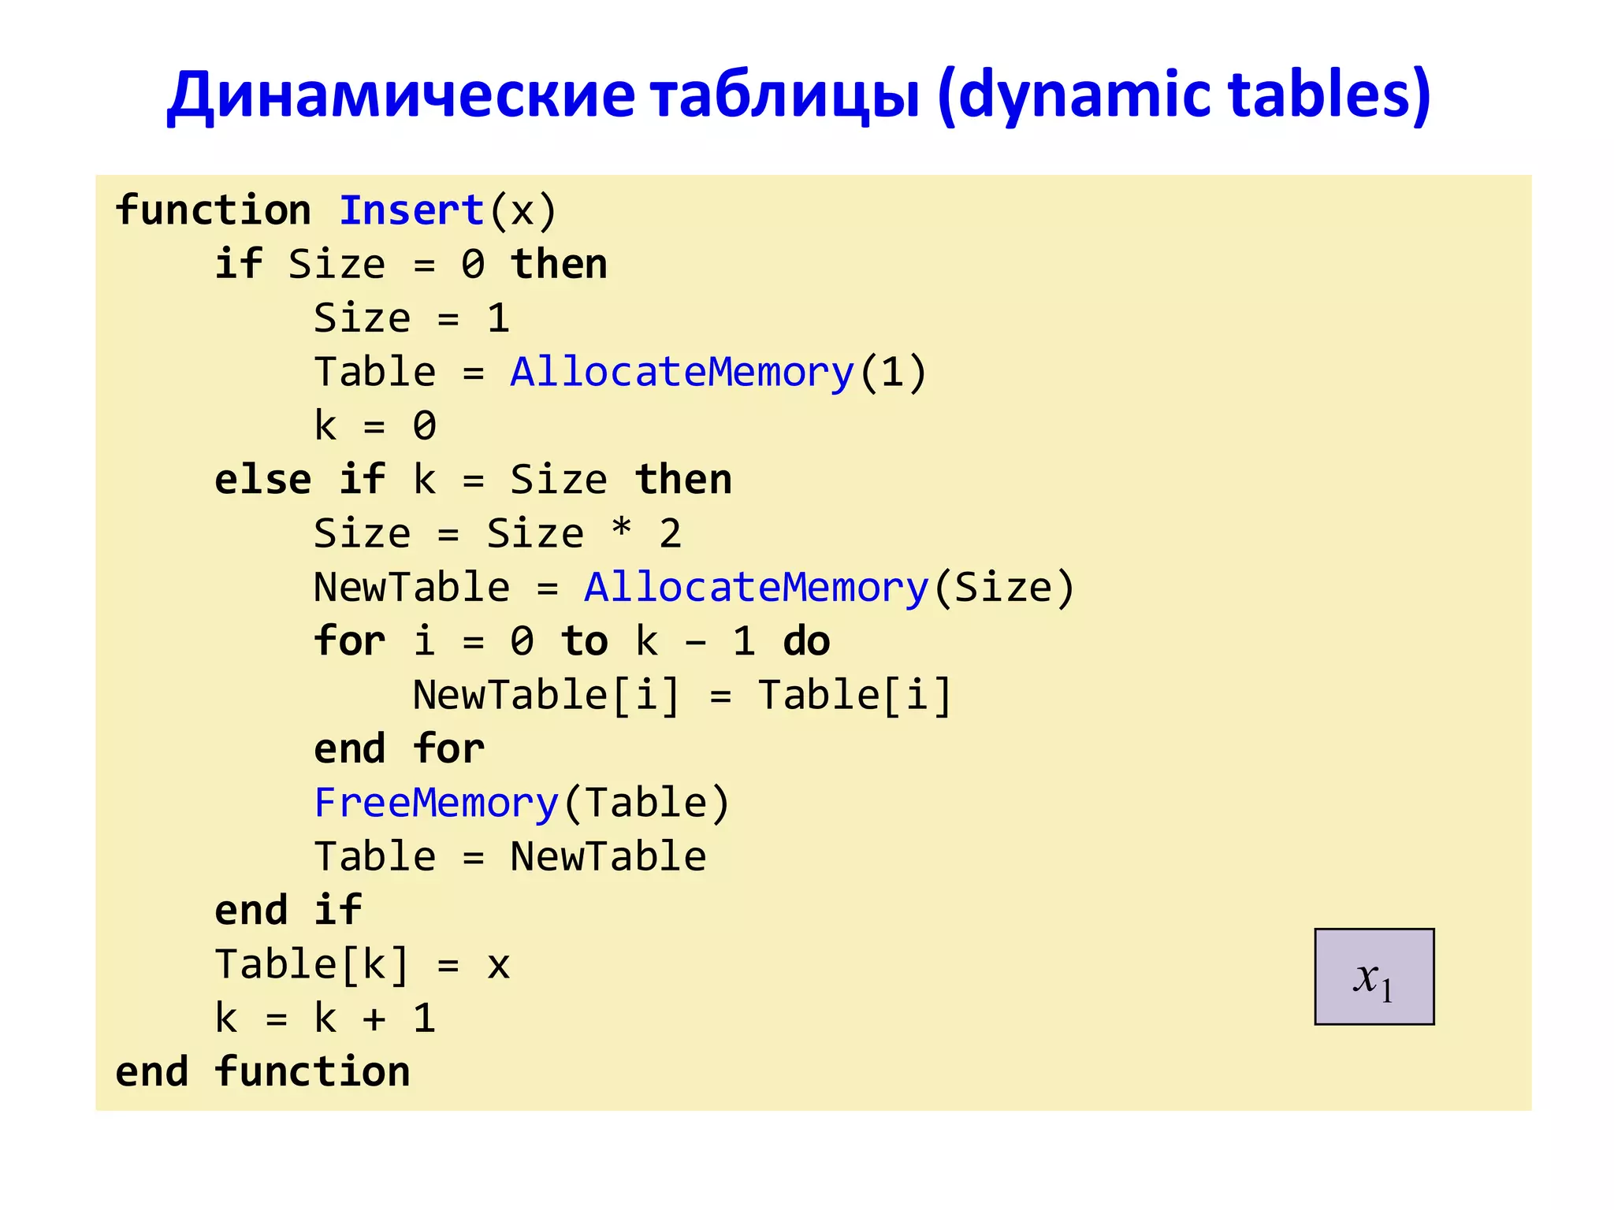Select the line 'Size = Size * 2'
The width and height of the screenshot is (1614, 1210).
497,534
